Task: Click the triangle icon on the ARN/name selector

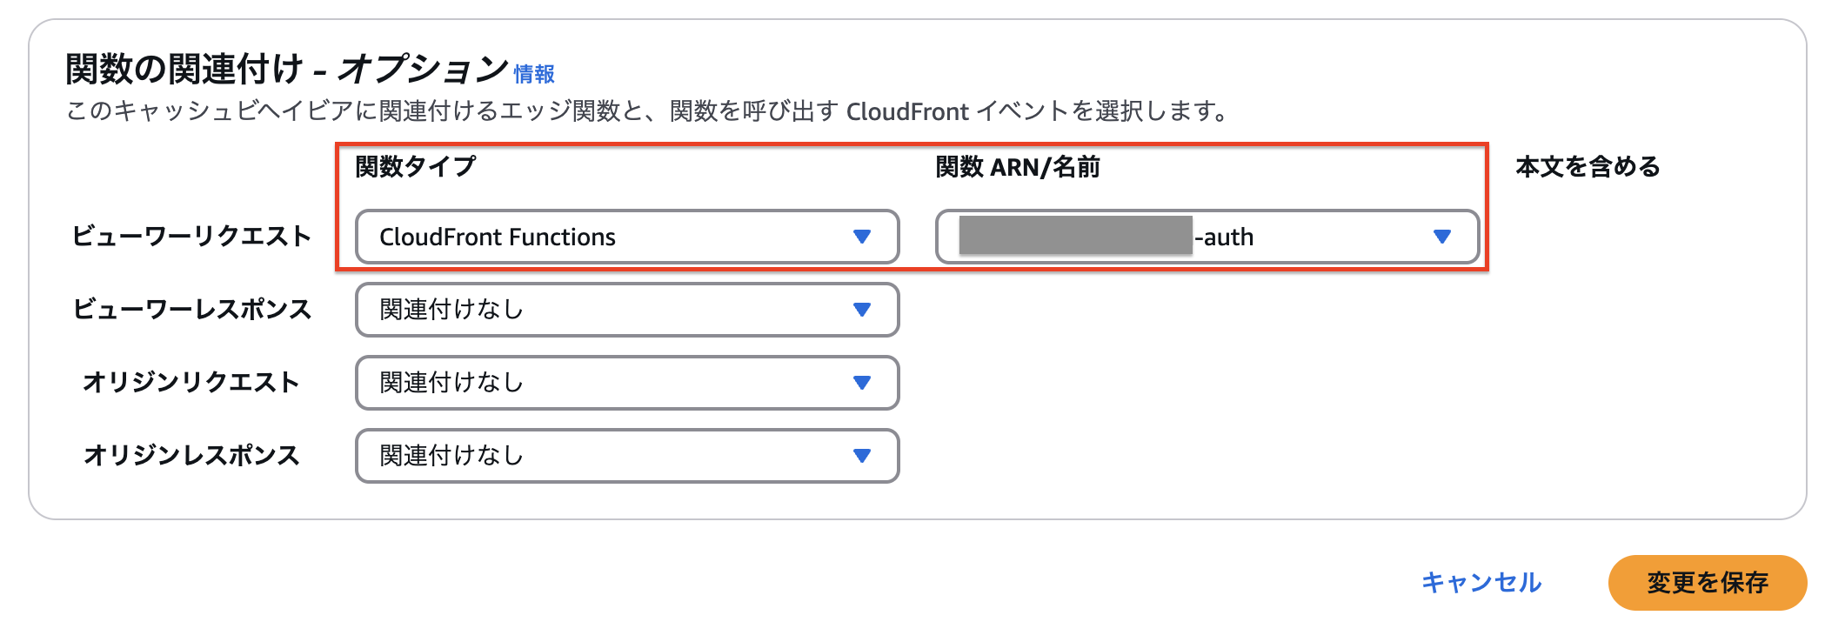Action: 1442,236
